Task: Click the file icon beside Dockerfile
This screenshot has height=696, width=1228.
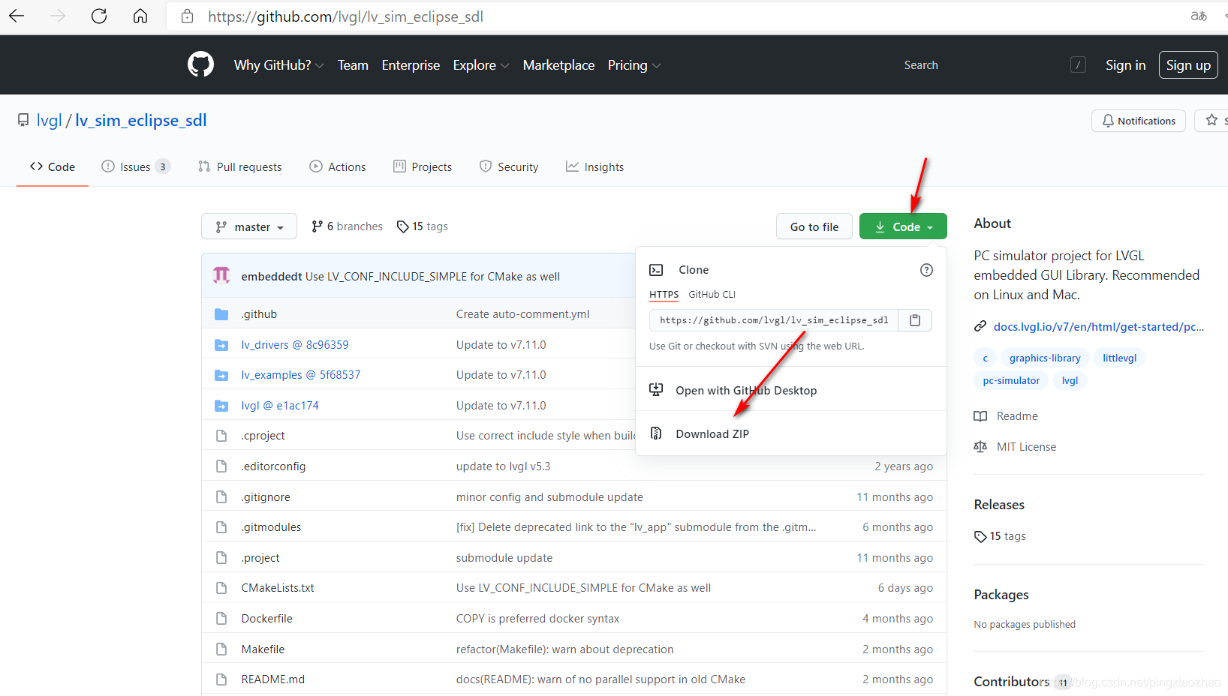Action: click(x=221, y=619)
